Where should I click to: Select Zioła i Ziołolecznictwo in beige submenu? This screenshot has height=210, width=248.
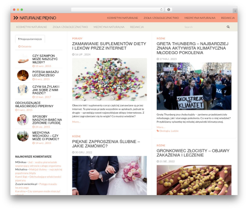tap(70, 27)
